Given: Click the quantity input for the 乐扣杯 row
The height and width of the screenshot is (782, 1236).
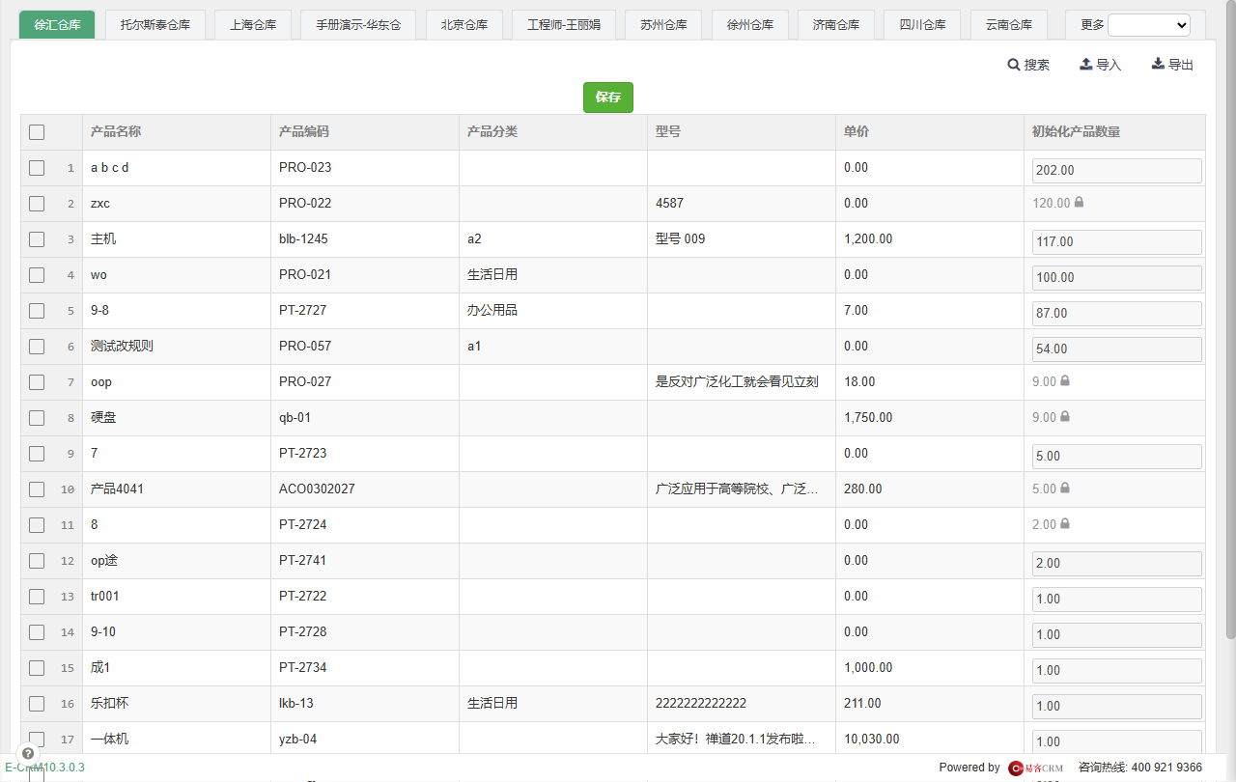Looking at the screenshot, I should click(1117, 706).
